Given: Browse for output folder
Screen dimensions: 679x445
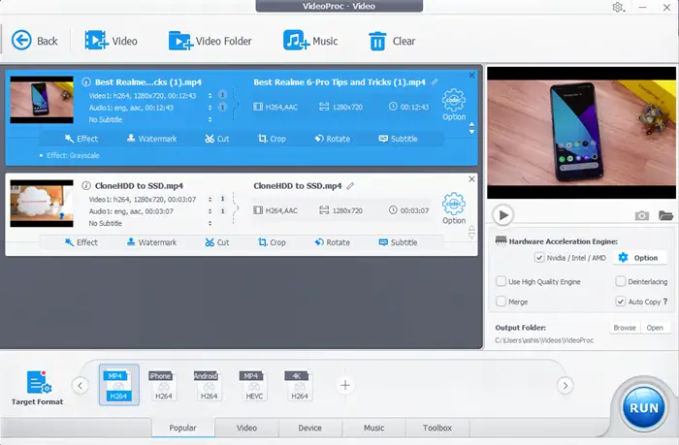Looking at the screenshot, I should click(625, 328).
